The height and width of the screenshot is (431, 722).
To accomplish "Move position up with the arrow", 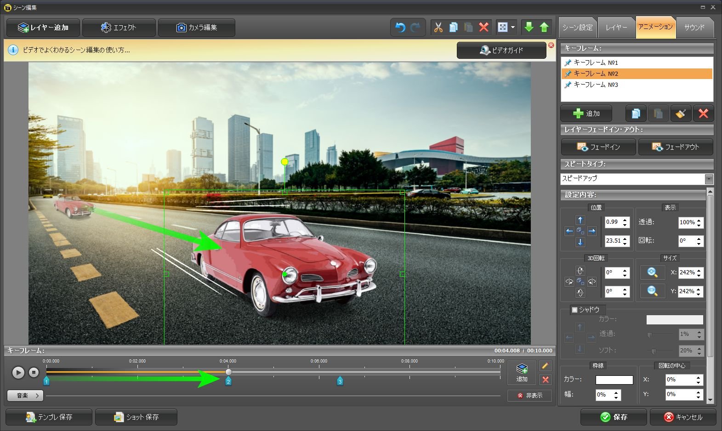I will pyautogui.click(x=580, y=220).
